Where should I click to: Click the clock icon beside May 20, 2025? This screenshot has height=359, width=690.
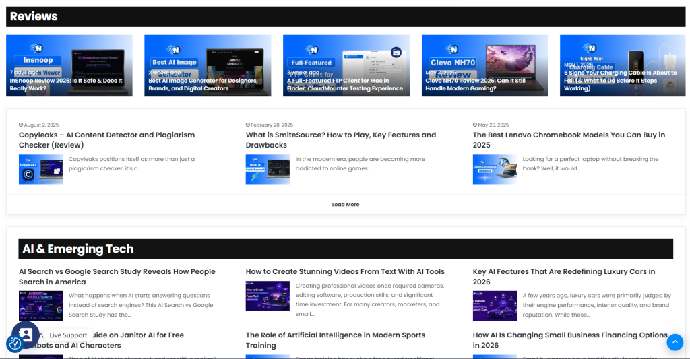point(475,125)
